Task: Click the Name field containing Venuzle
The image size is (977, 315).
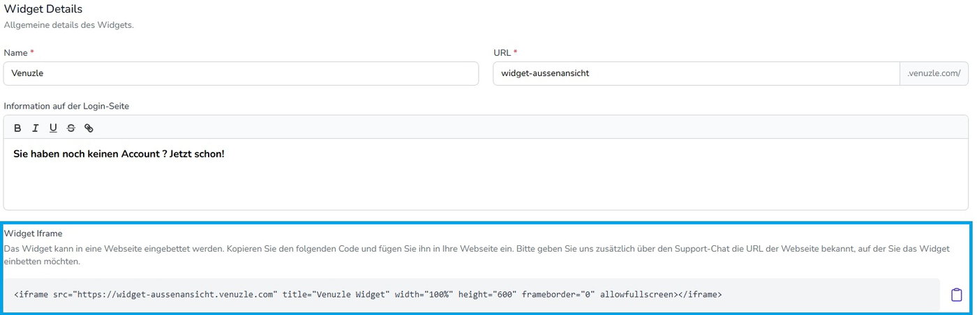Action: coord(241,73)
